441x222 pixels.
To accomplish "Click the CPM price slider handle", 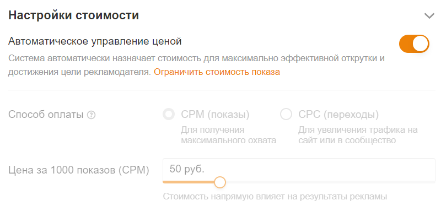I will [x=220, y=182].
